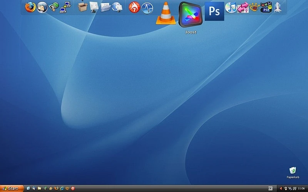Launch Thunderbird mail from the dock
Image resolution: width=308 pixels, height=192 pixels.
click(x=42, y=7)
